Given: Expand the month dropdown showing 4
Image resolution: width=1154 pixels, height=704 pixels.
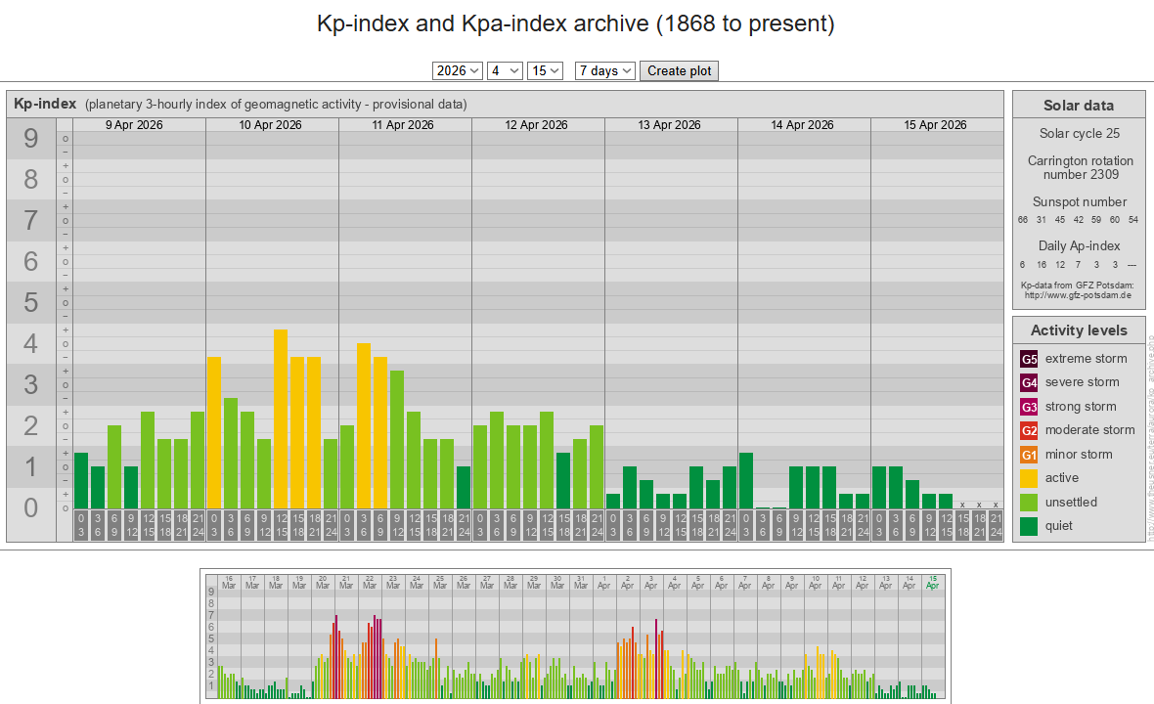Looking at the screenshot, I should tap(506, 70).
